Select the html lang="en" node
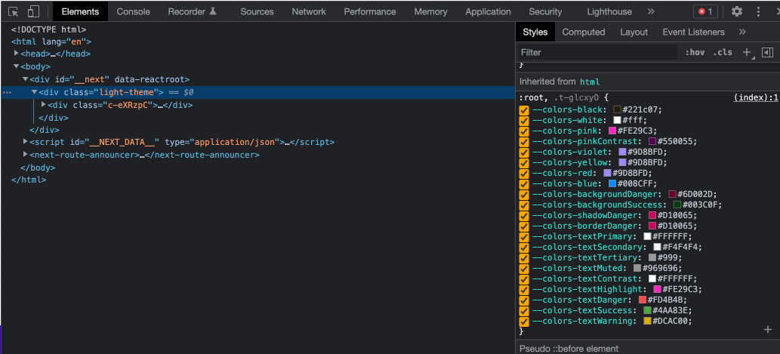The height and width of the screenshot is (354, 780). (51, 42)
